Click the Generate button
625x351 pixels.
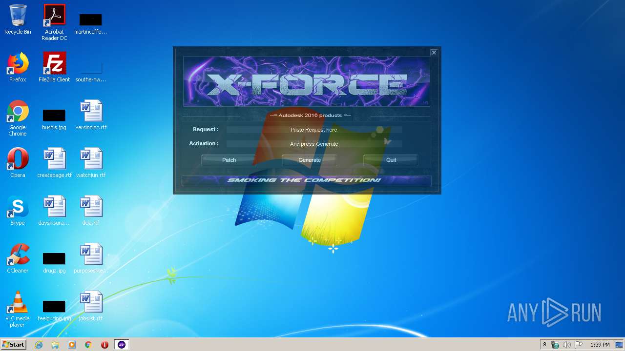click(310, 160)
